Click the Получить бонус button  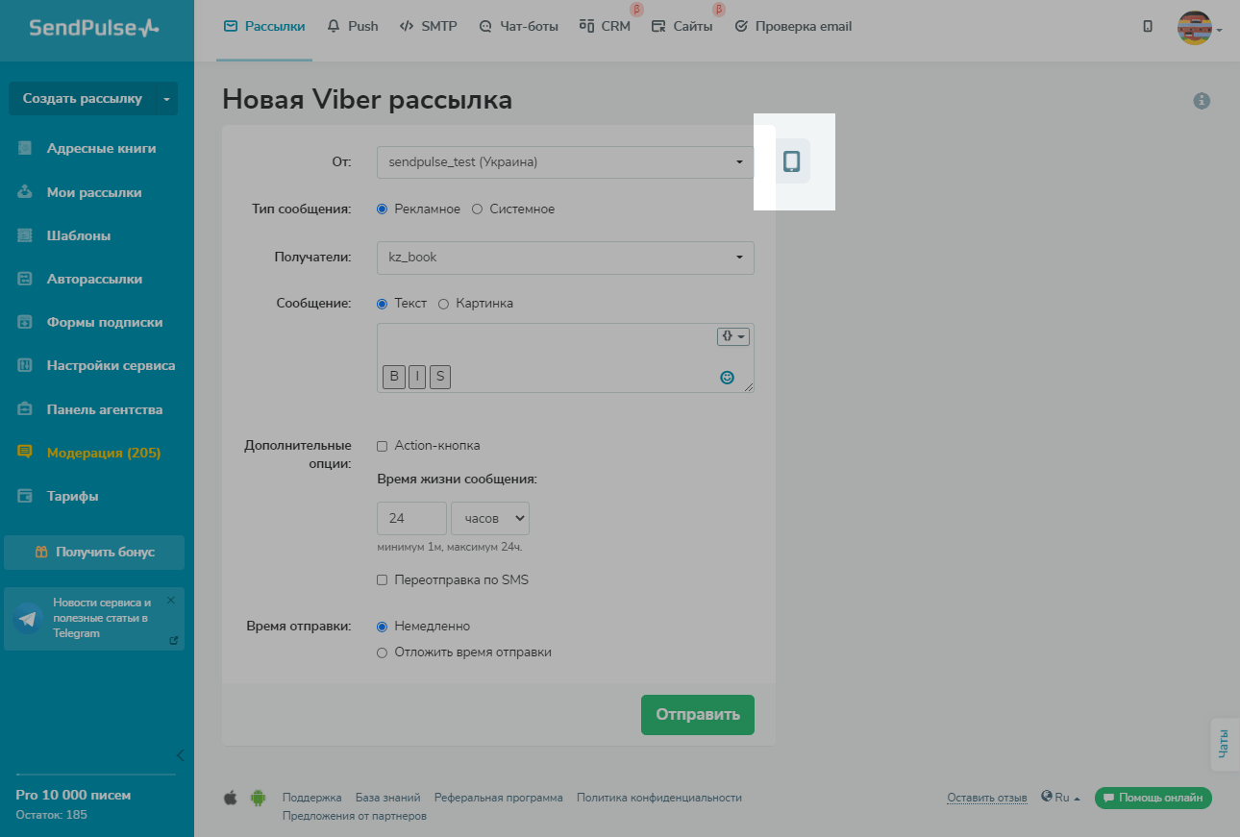pos(94,553)
